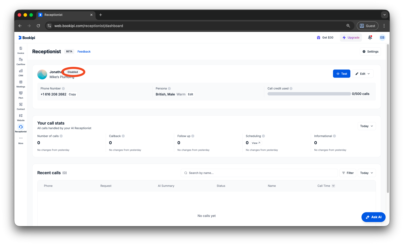Image resolution: width=404 pixels, height=245 pixels.
Task: Click the BETA badge
Action: (69, 52)
